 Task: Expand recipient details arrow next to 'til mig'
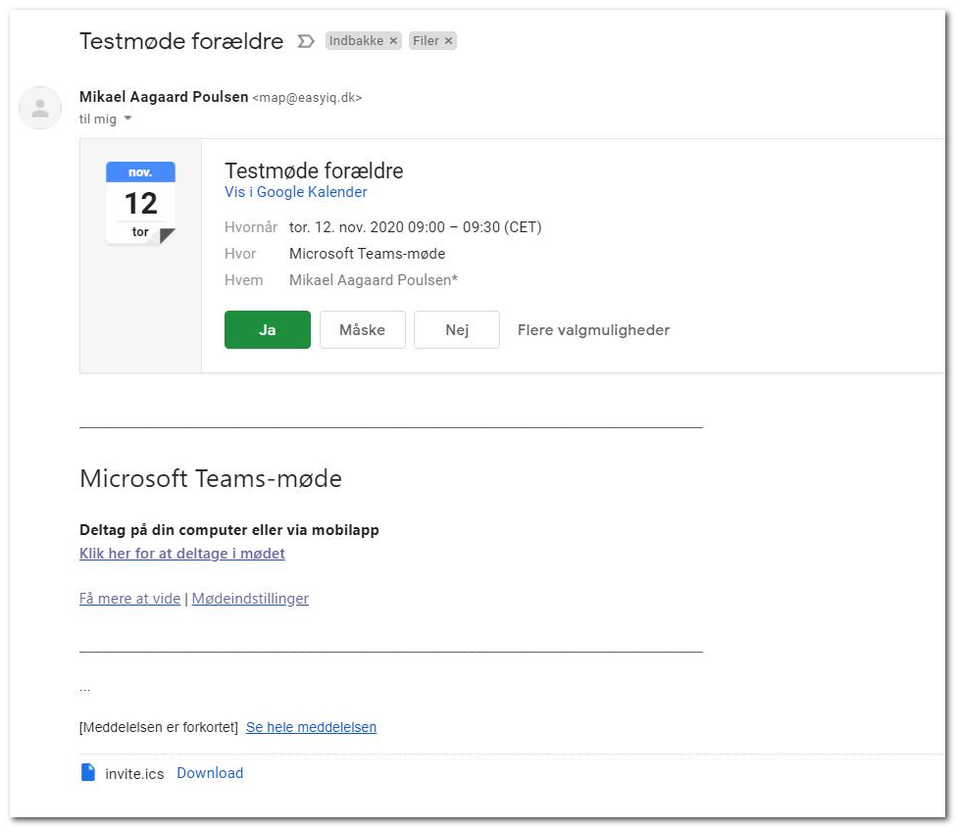point(128,119)
